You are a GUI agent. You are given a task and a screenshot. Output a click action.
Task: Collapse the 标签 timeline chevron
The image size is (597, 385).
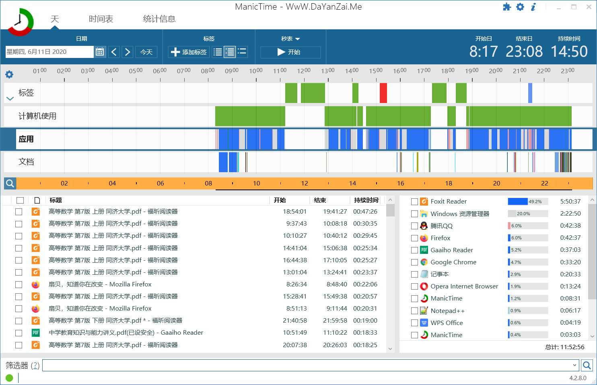click(x=10, y=99)
